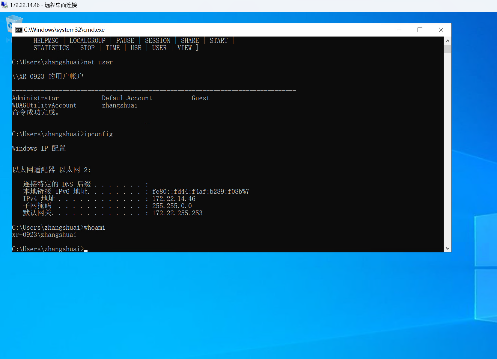The image size is (497, 359).
Task: Close the cmd.exe window
Action: point(441,30)
